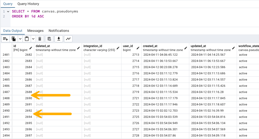
Task: Click updated_at cell 2024-04-15 03:54:09.118
Action: pyautogui.click(x=213, y=136)
